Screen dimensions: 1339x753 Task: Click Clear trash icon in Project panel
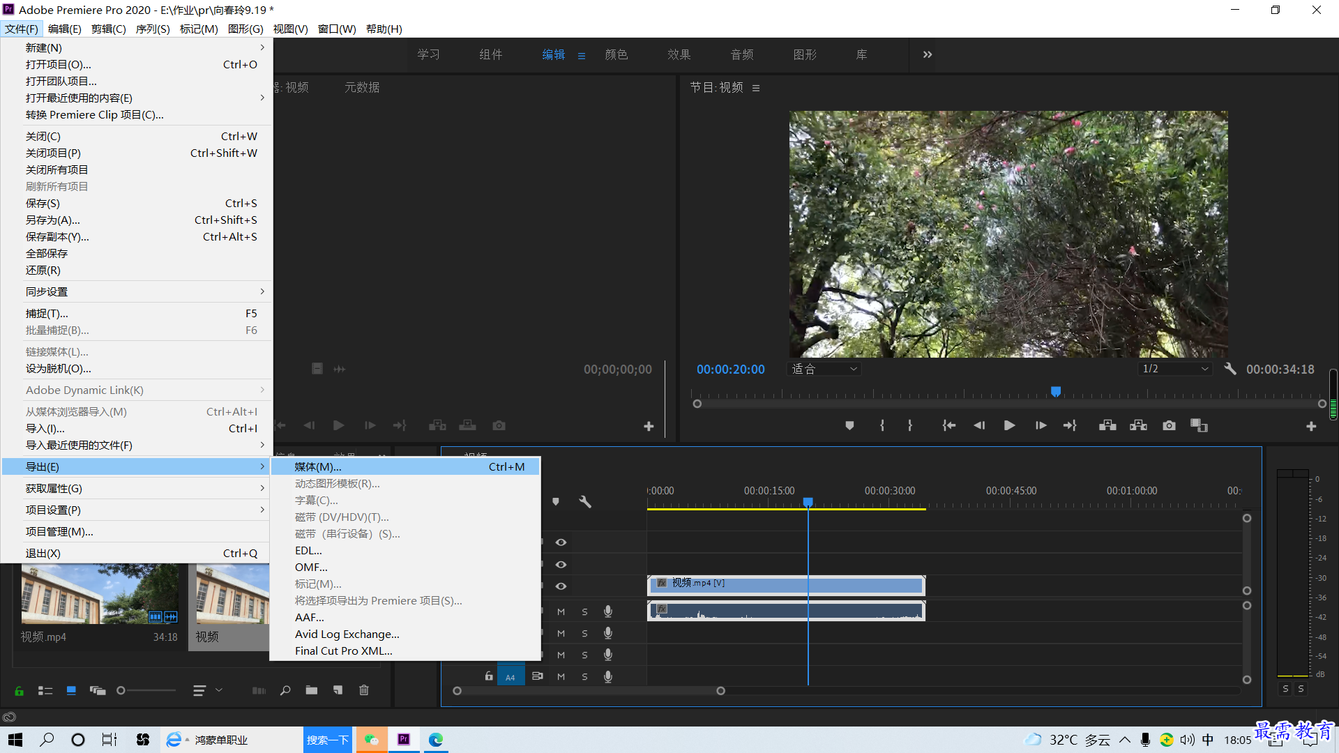point(364,690)
